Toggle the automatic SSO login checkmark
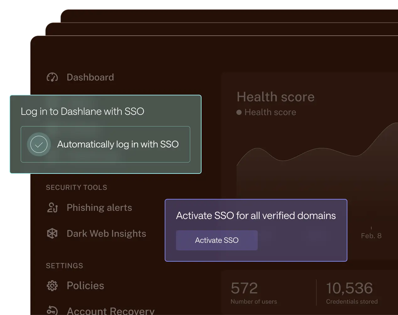The width and height of the screenshot is (398, 315). click(39, 144)
